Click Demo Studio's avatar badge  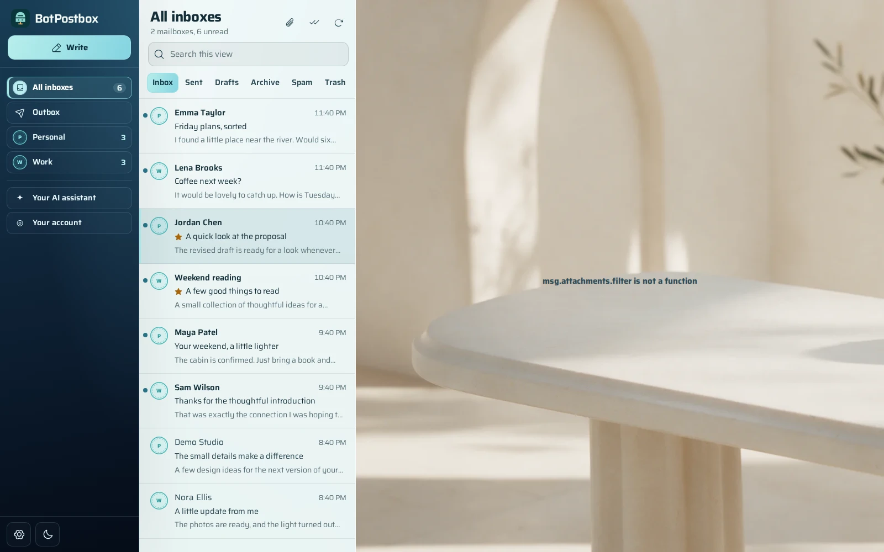point(159,445)
